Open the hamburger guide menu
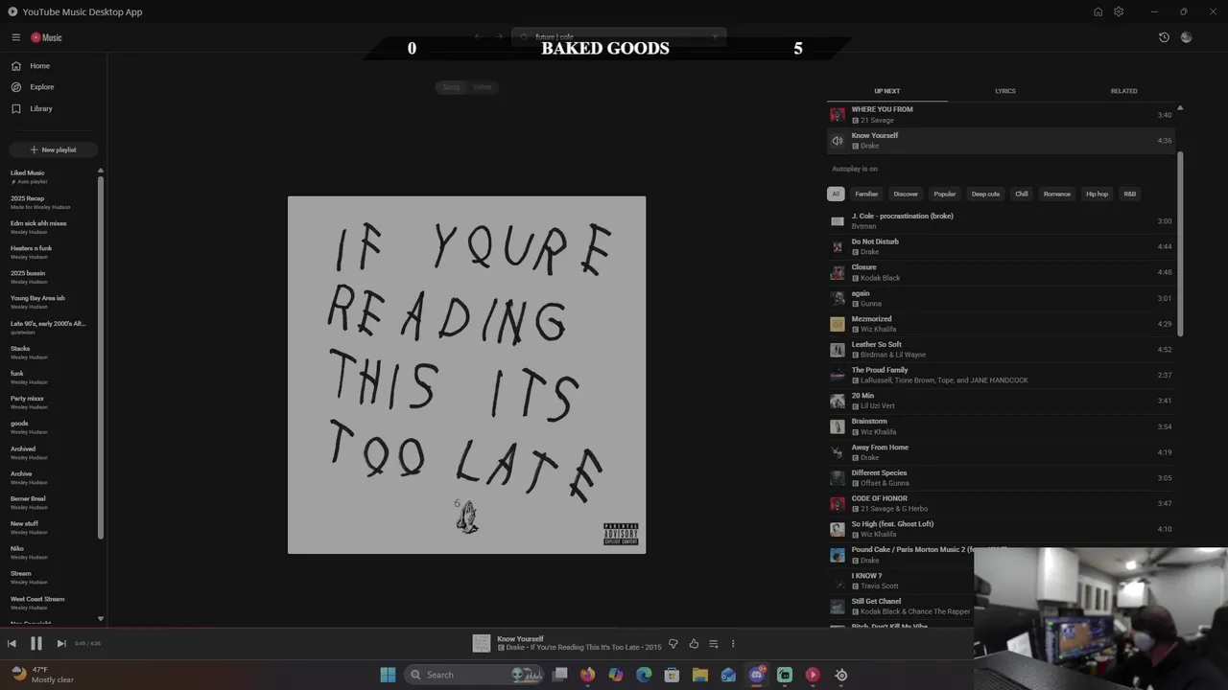 16,37
